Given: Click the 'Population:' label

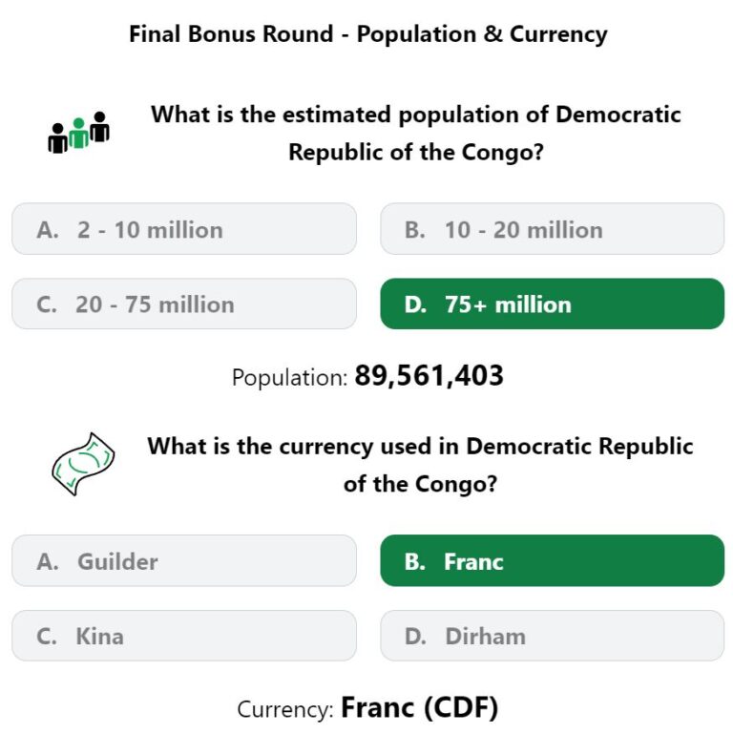Looking at the screenshot, I should [x=290, y=377].
